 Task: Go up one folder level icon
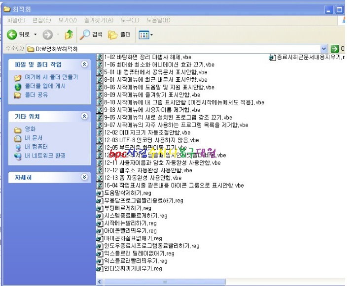(69, 34)
